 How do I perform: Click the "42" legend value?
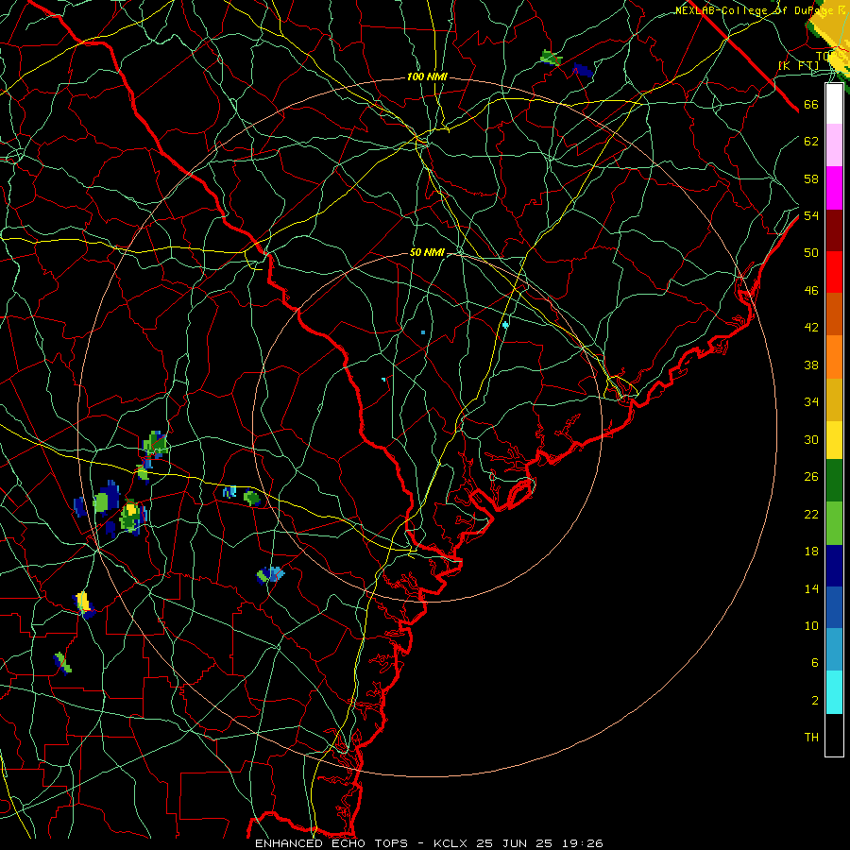click(x=811, y=328)
